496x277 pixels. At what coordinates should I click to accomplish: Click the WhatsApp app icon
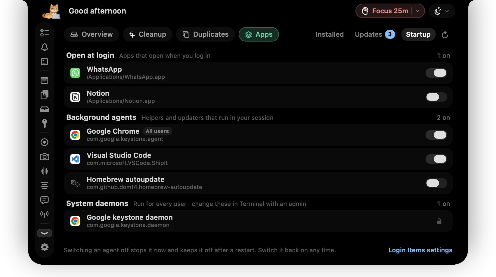(x=75, y=73)
